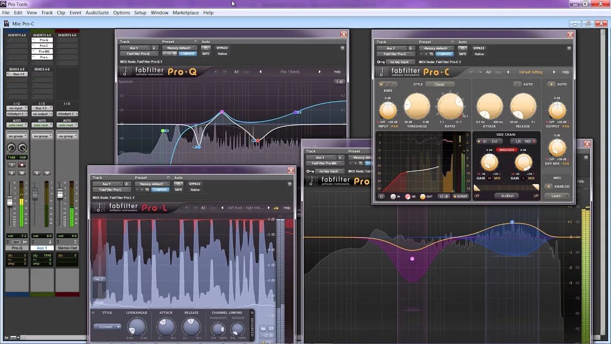The height and width of the screenshot is (344, 611).
Task: Click the OUT meter icon in Pro-C
Action: tap(423, 196)
